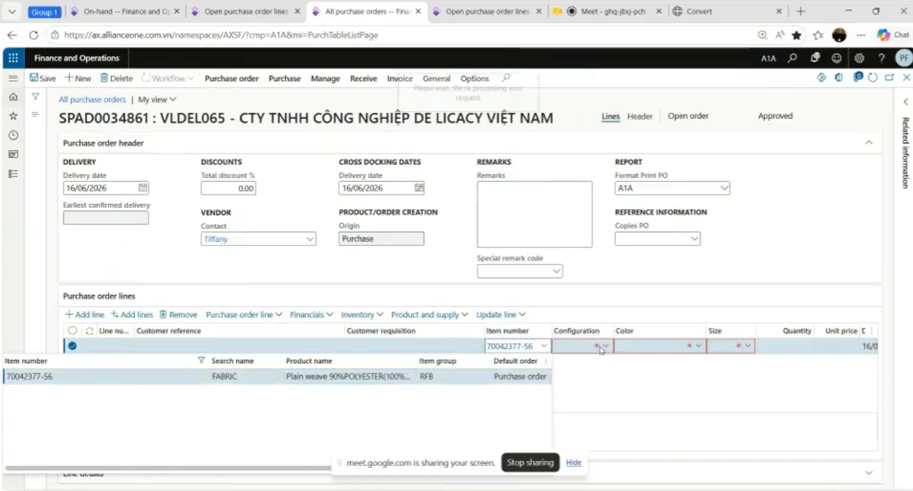Show the filter pane funnel icon
Viewport: 913px width, 491px height.
coord(36,97)
